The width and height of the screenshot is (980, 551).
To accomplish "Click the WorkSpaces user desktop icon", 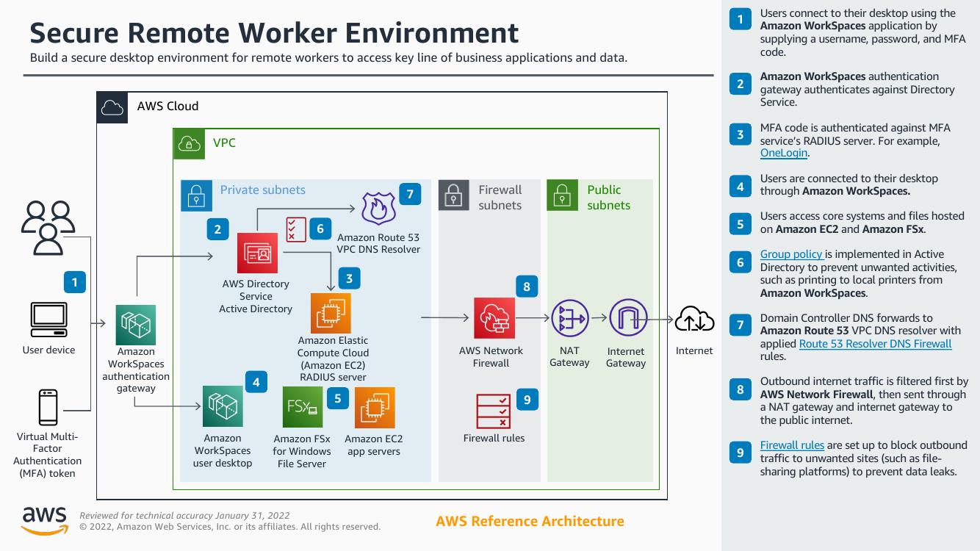I will point(223,408).
